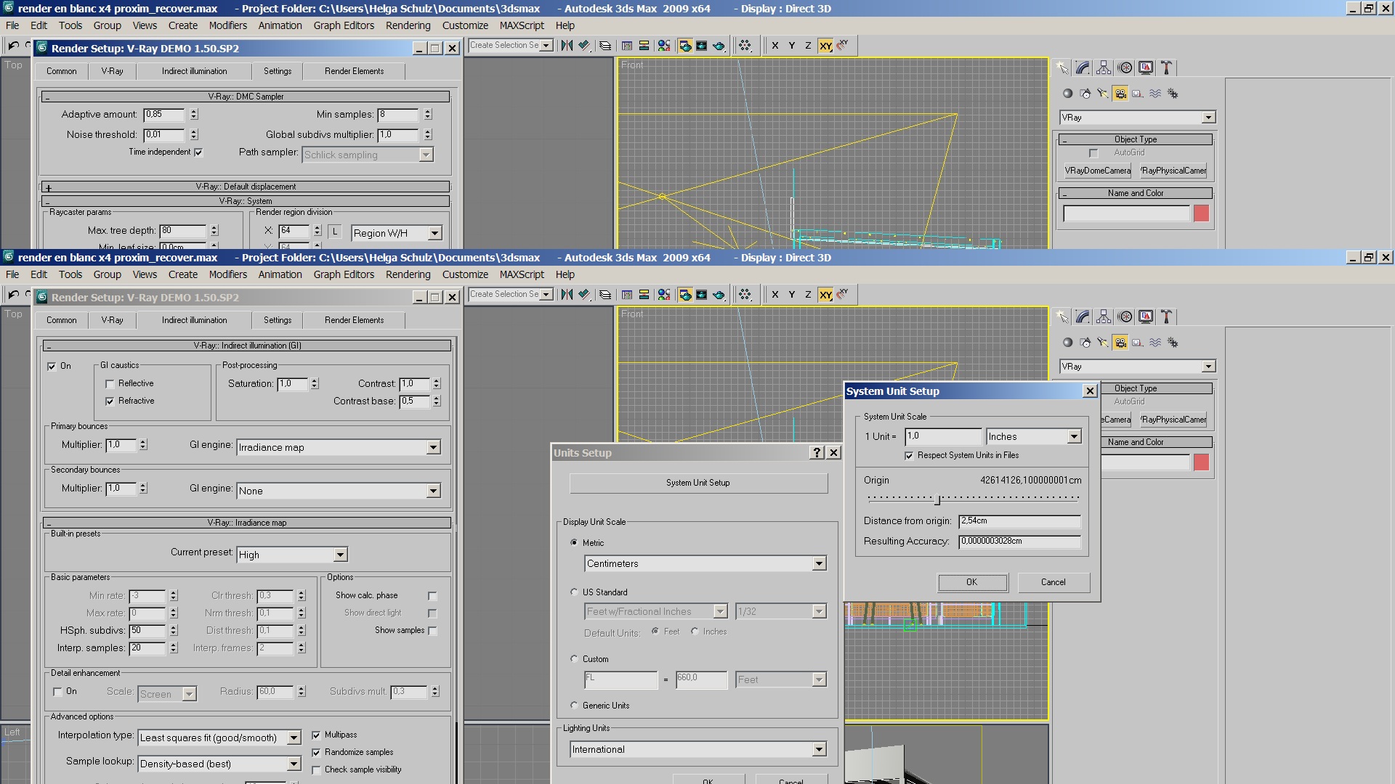The height and width of the screenshot is (784, 1395).
Task: Click the Mirror tool icon in lower toolbar
Action: (x=567, y=295)
